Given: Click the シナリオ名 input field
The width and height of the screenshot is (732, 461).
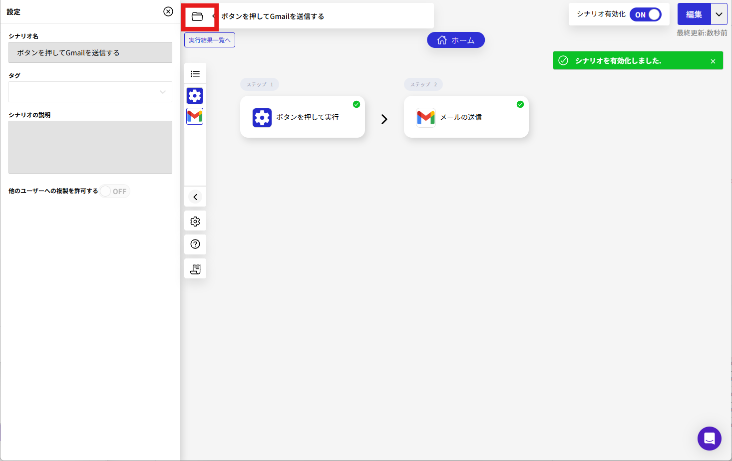Looking at the screenshot, I should pos(90,52).
